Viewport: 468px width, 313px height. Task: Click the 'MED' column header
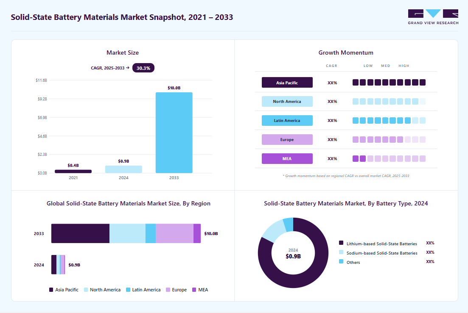point(386,66)
